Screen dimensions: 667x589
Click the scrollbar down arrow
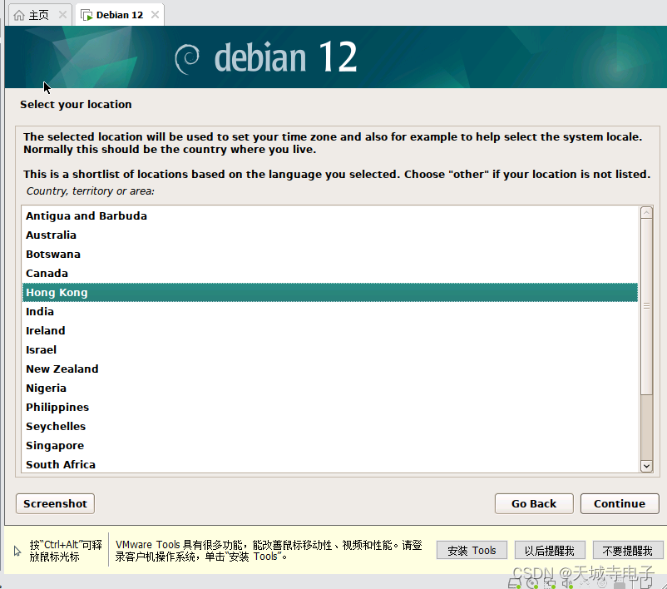[x=646, y=465]
